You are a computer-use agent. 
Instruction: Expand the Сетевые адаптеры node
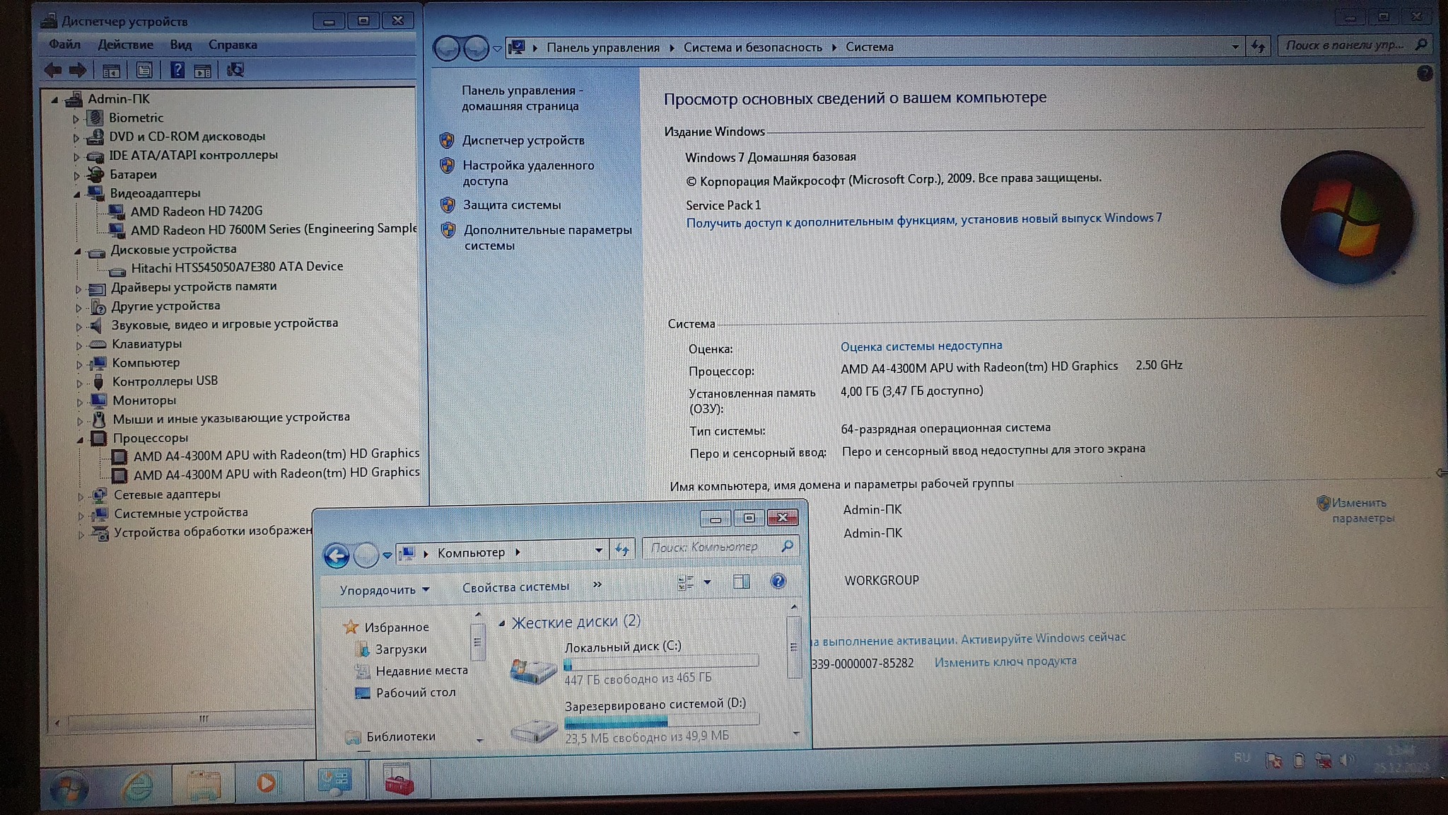pos(81,496)
